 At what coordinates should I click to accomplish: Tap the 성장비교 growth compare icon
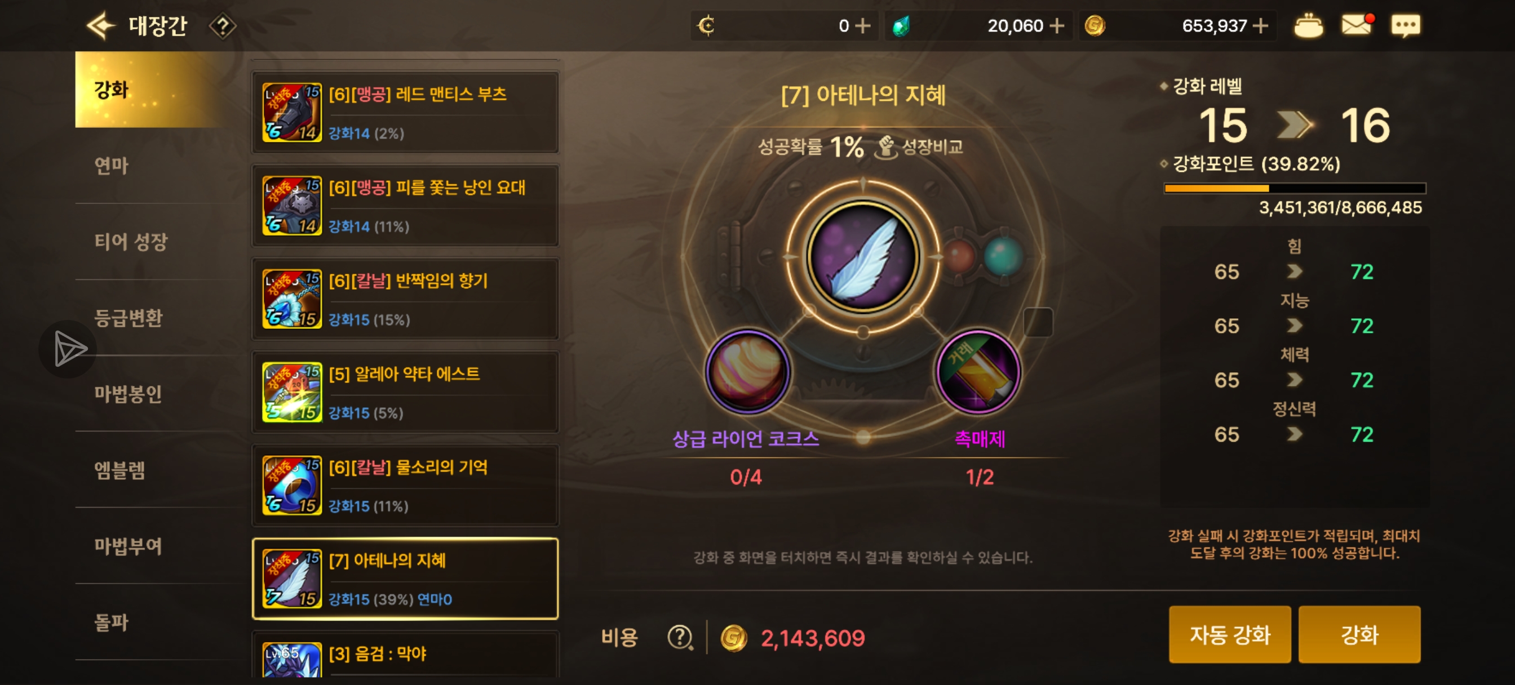(x=887, y=146)
